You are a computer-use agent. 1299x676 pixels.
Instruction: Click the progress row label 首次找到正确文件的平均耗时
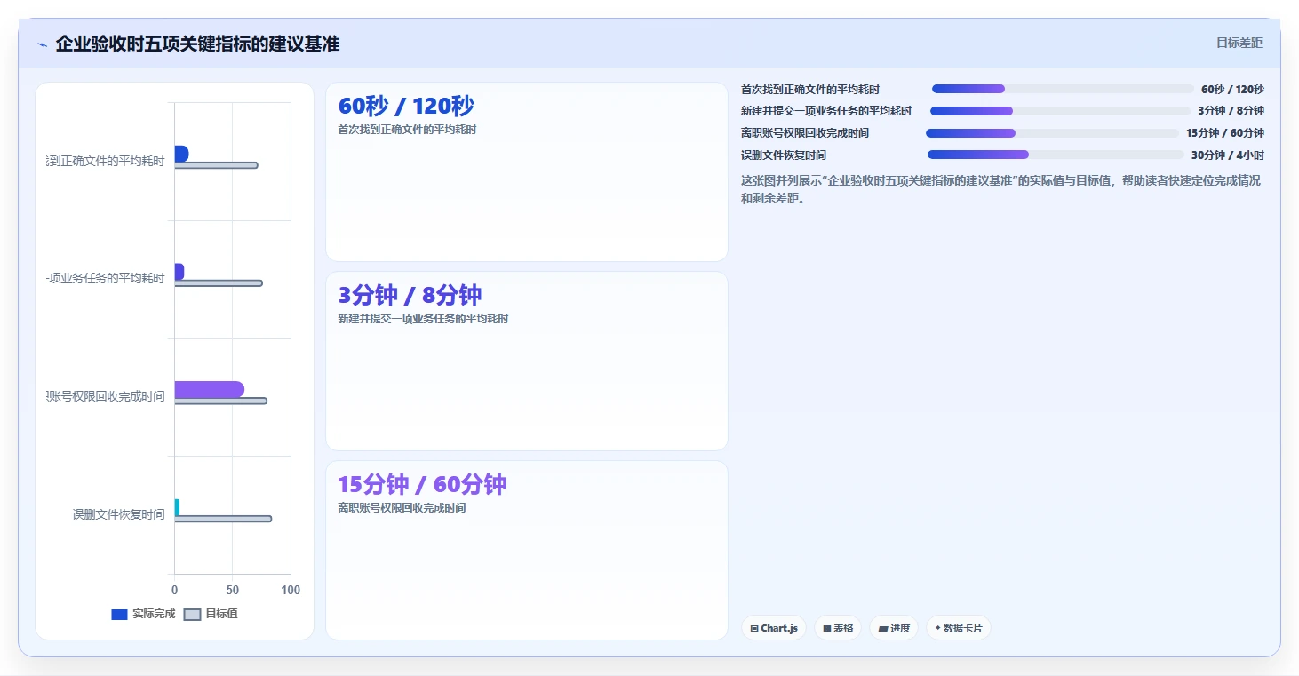click(x=810, y=89)
